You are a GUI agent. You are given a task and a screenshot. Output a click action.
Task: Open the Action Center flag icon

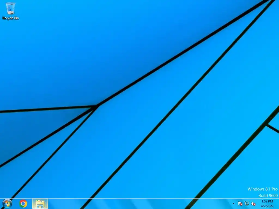point(240,204)
